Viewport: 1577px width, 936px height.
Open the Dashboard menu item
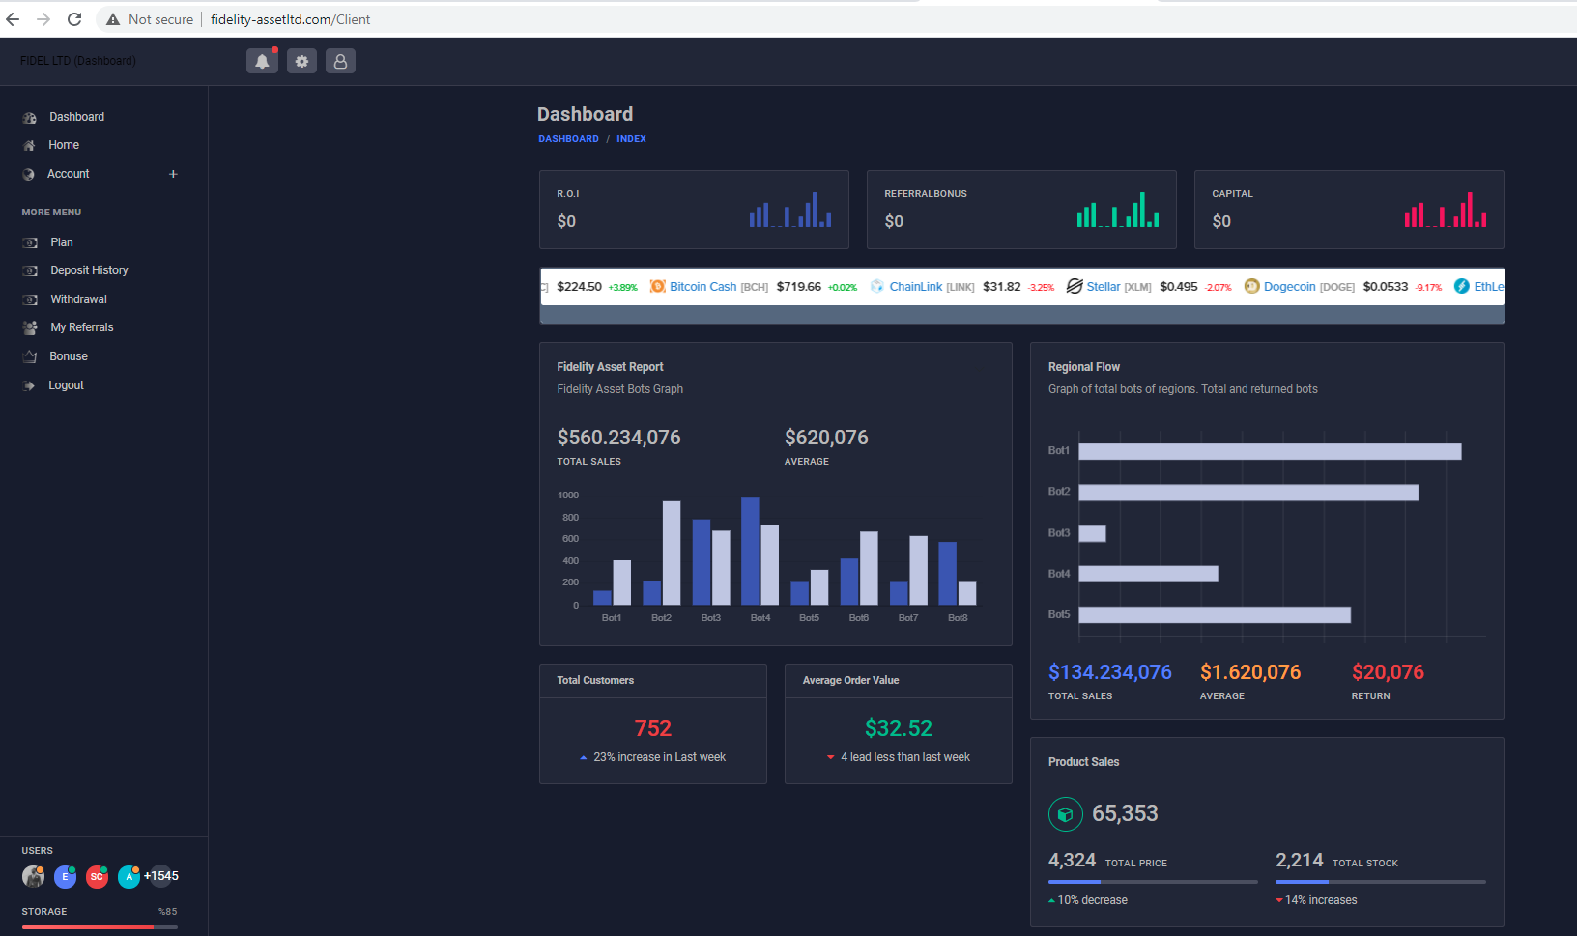76,117
